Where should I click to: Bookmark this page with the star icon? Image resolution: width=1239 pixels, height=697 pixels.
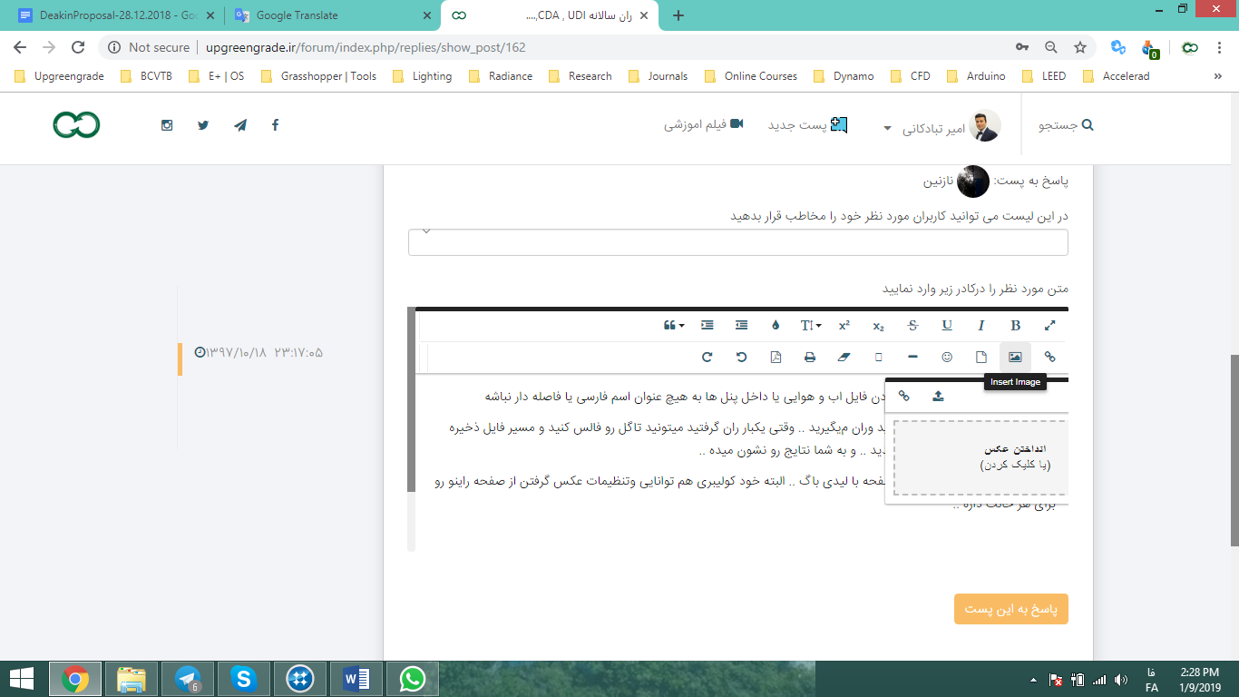(1080, 47)
